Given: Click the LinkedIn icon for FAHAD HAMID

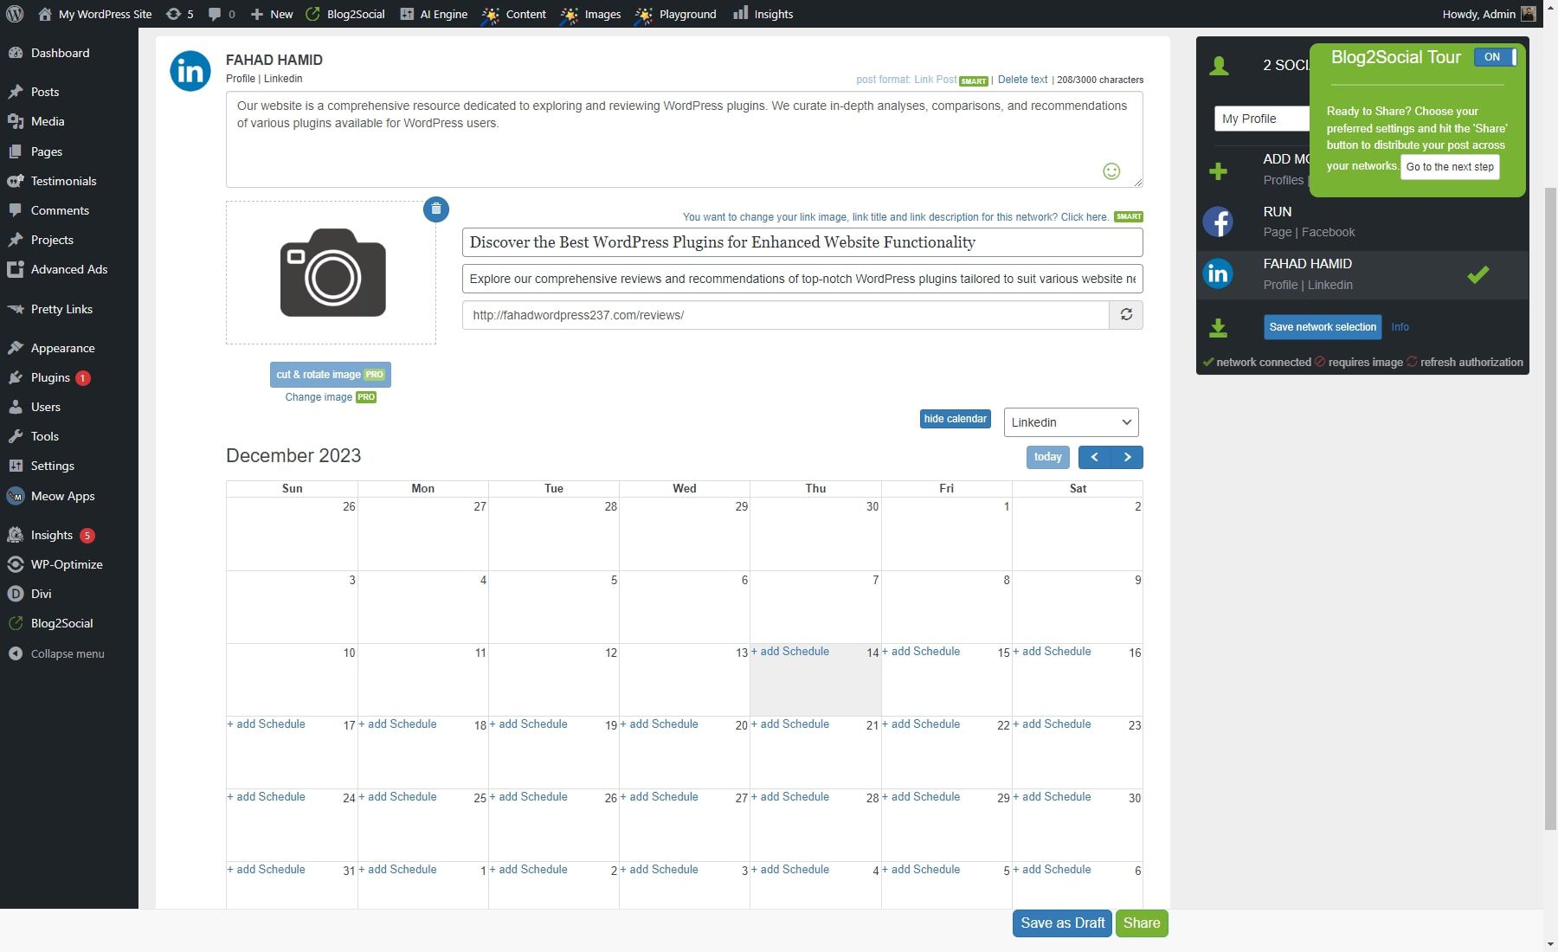Looking at the screenshot, I should coord(1219,273).
